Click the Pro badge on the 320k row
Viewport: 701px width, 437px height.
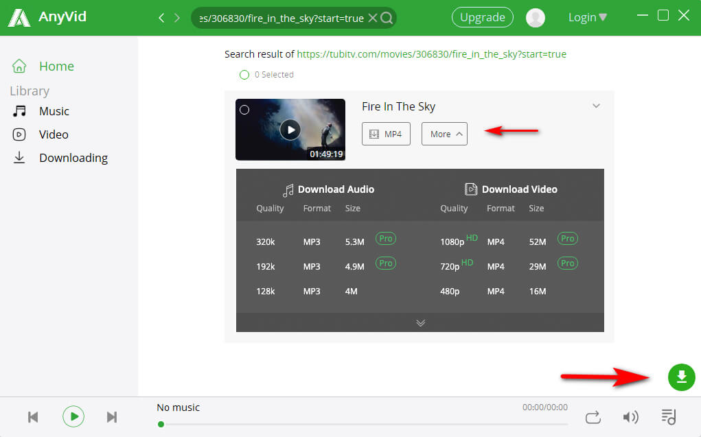386,239
